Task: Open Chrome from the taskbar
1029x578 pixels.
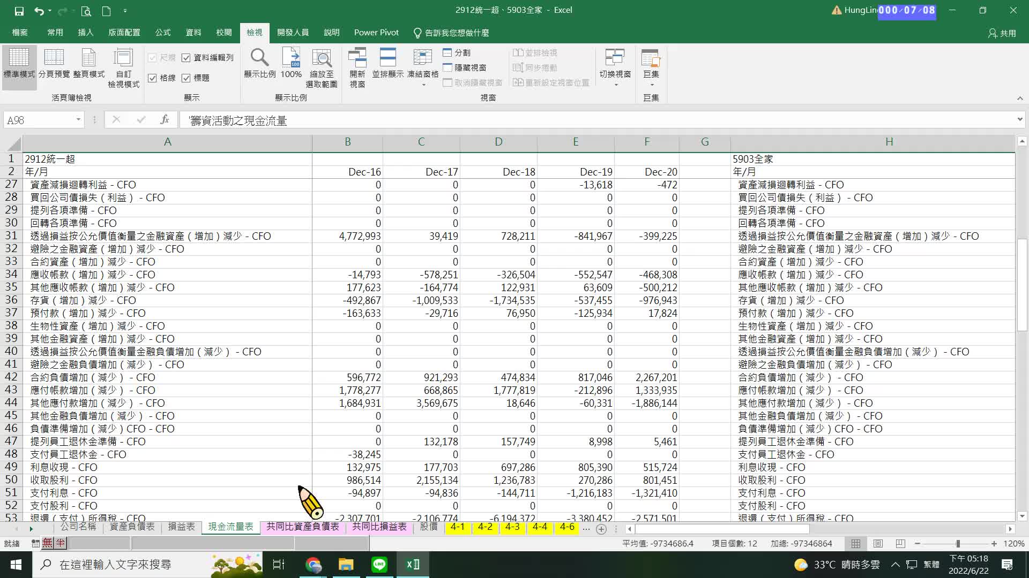Action: pyautogui.click(x=314, y=565)
